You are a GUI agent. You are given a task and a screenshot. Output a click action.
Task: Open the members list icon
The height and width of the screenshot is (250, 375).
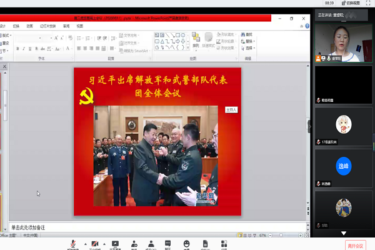point(151,244)
